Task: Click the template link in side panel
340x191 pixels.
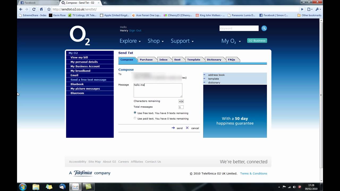Action: click(213, 79)
